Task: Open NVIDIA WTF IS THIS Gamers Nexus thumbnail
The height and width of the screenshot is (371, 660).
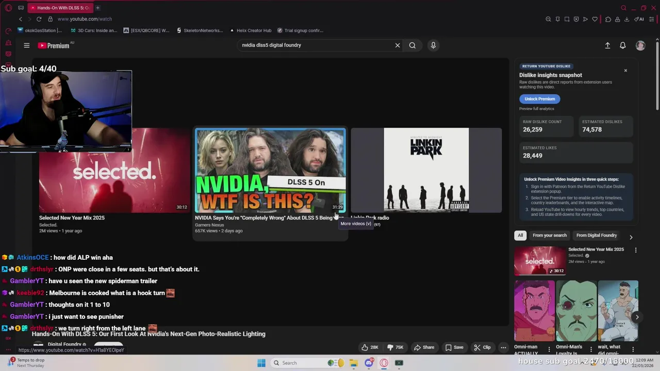Action: tap(270, 170)
